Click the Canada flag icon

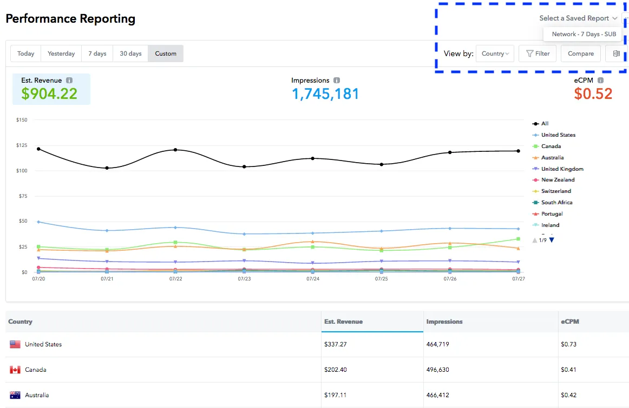[x=14, y=370]
